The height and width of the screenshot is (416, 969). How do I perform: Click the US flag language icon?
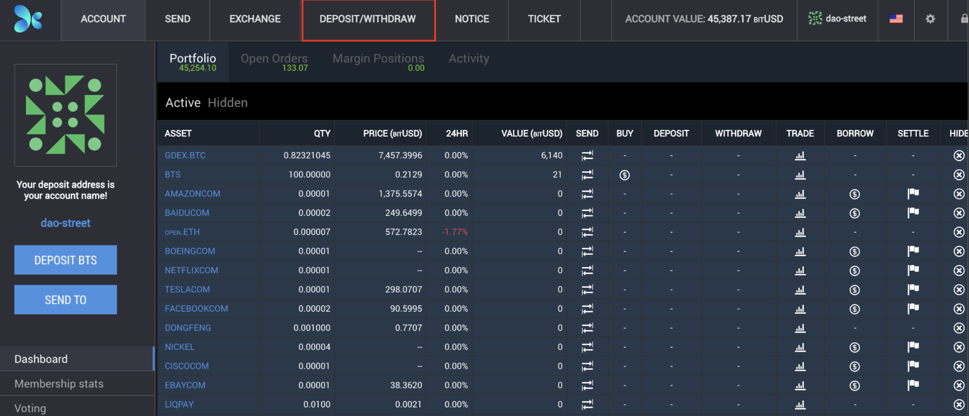[x=896, y=19]
